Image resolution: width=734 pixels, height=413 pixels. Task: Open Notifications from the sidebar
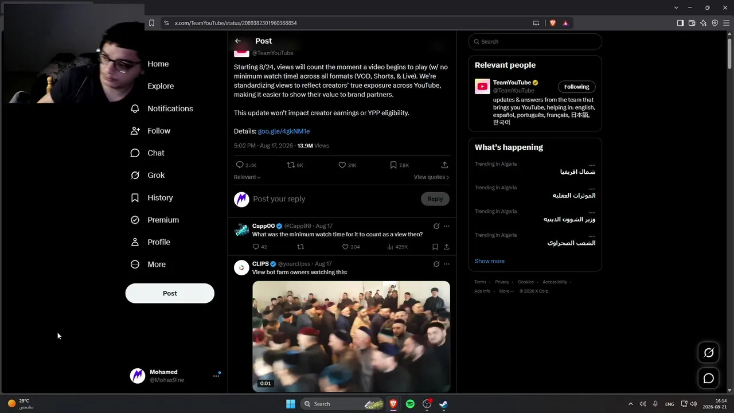click(162, 108)
